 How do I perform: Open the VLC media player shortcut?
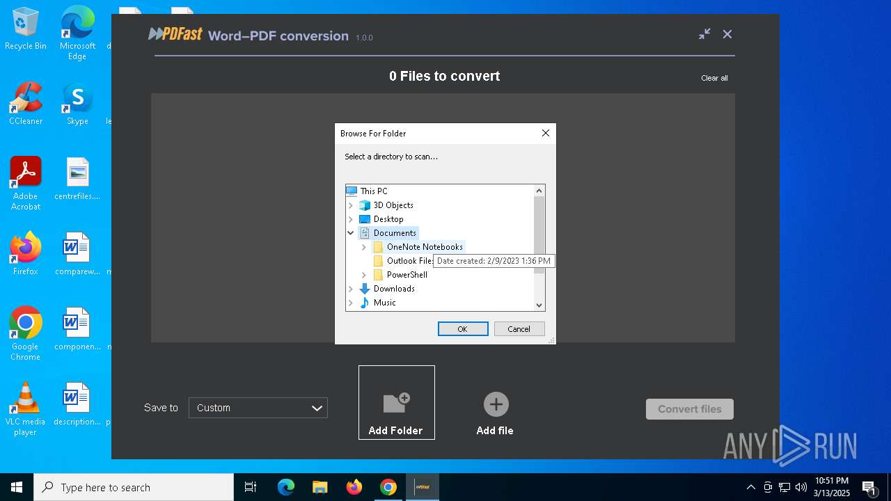[x=26, y=409]
